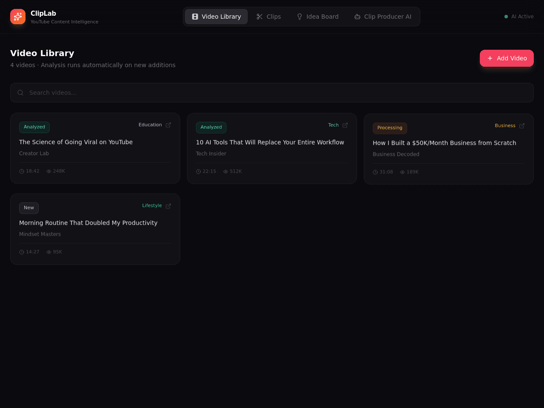This screenshot has height=408, width=544.
Task: Click the Add Video button
Action: pos(507,58)
